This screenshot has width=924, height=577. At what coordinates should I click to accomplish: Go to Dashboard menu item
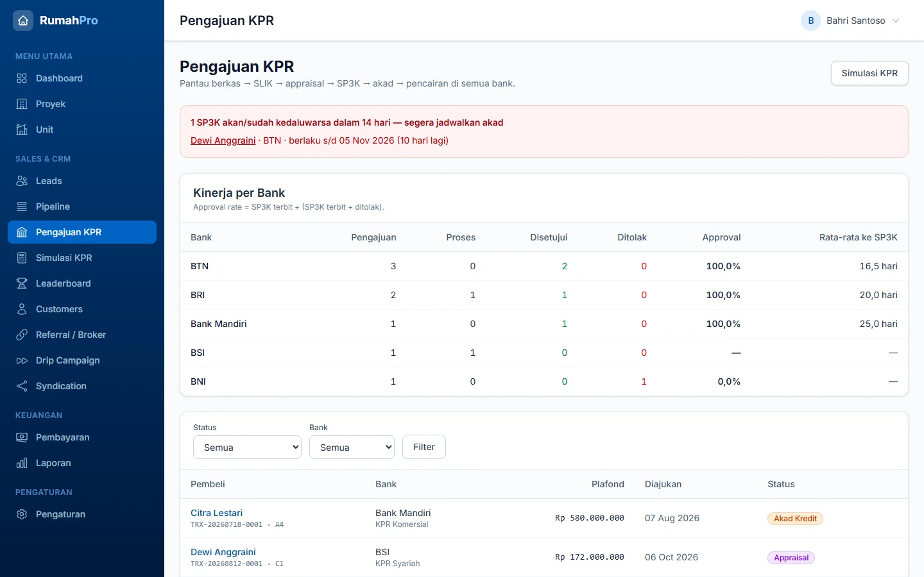(82, 78)
